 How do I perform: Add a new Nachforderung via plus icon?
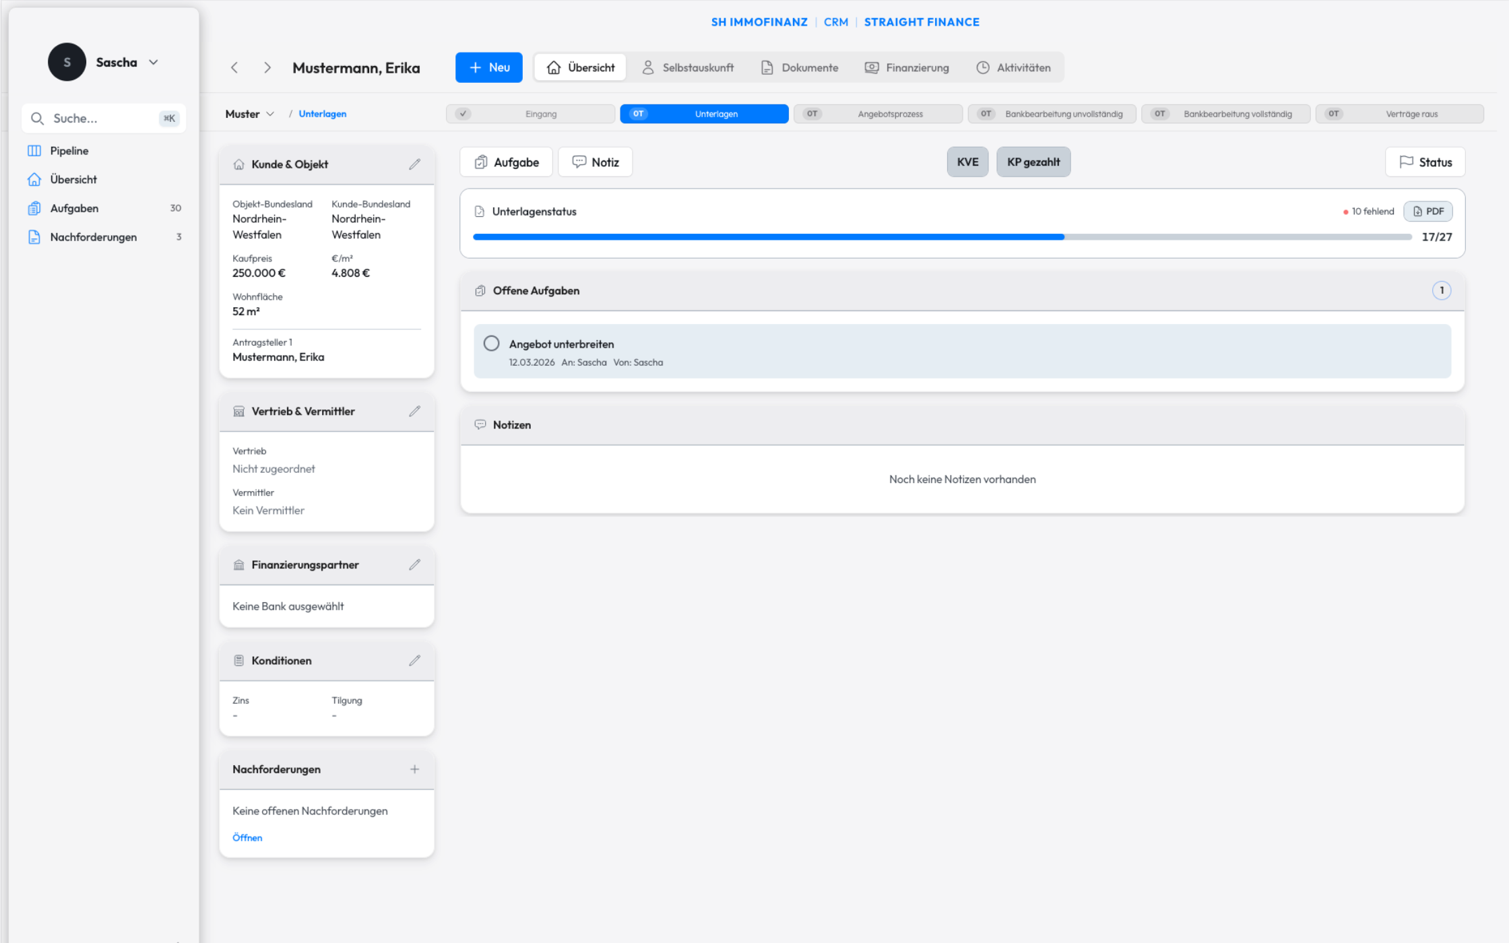coord(415,769)
